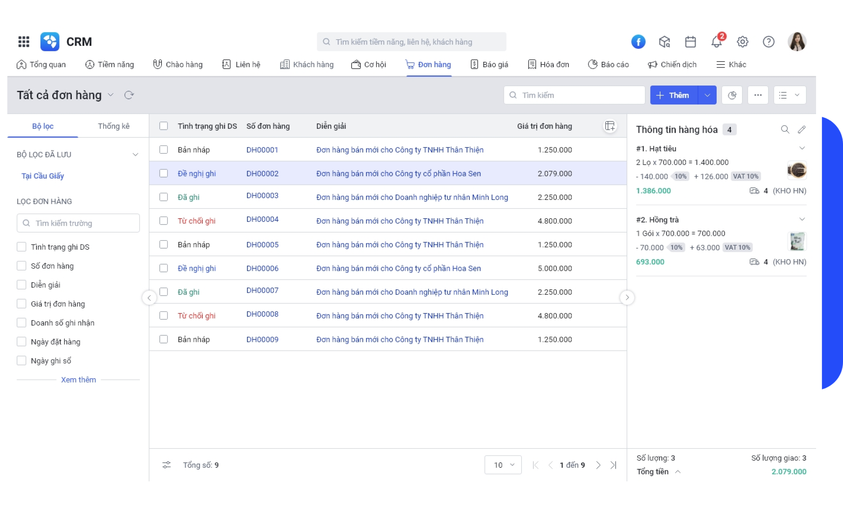Screen dimensions: 843x508
Task: Open the list view mode dropdown
Action: (x=790, y=95)
